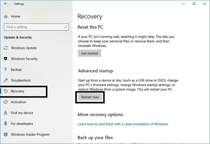Click the Recovery clock icon

5,91
